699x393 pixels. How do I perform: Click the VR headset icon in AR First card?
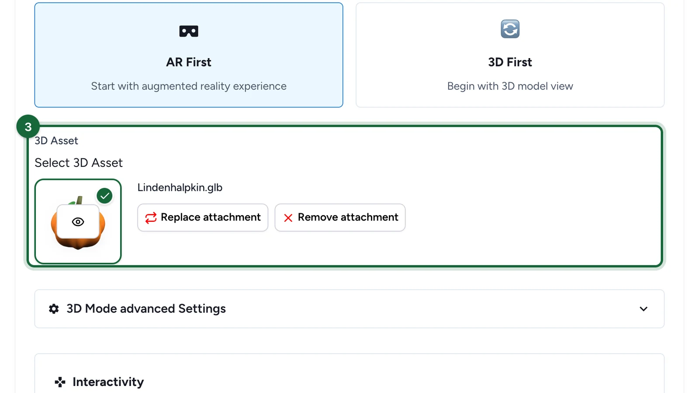click(x=189, y=31)
